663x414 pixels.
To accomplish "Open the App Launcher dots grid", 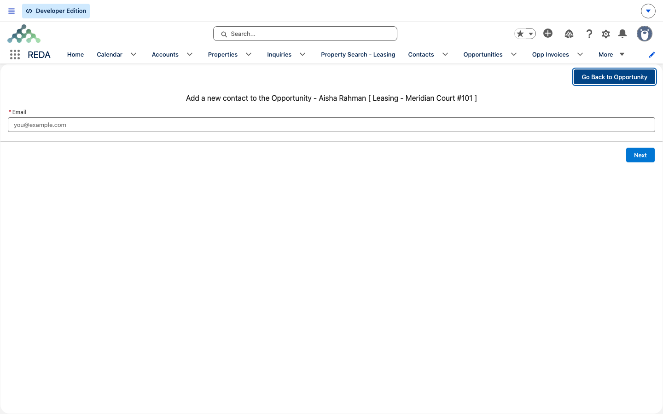I will 15,55.
